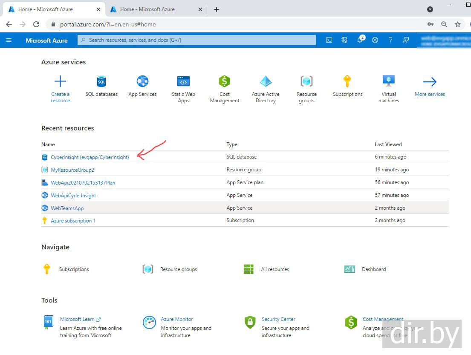Open a new browser tab
Screen dimensions: 471x355
click(217, 9)
